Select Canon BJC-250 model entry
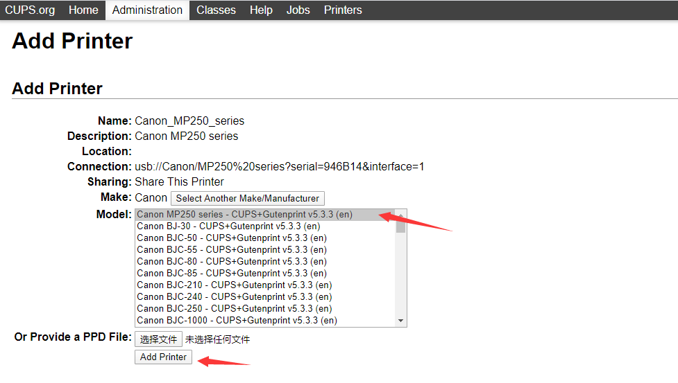The width and height of the screenshot is (678, 383). (265, 309)
